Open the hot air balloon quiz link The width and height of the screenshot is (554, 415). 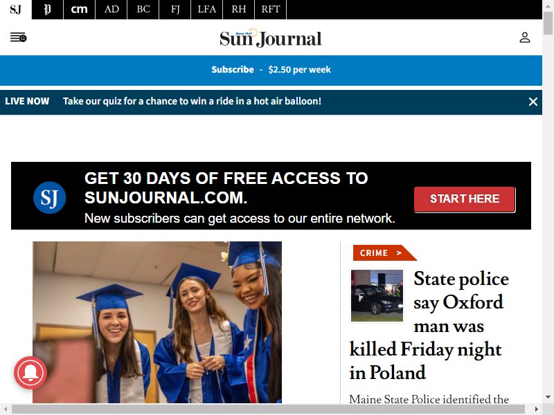tap(192, 101)
